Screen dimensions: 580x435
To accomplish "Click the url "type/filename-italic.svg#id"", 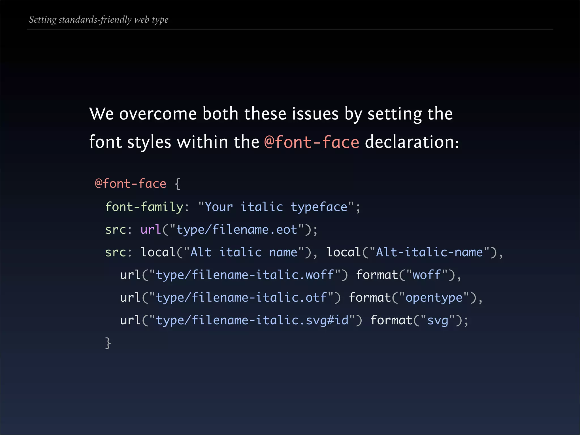I will point(241,320).
